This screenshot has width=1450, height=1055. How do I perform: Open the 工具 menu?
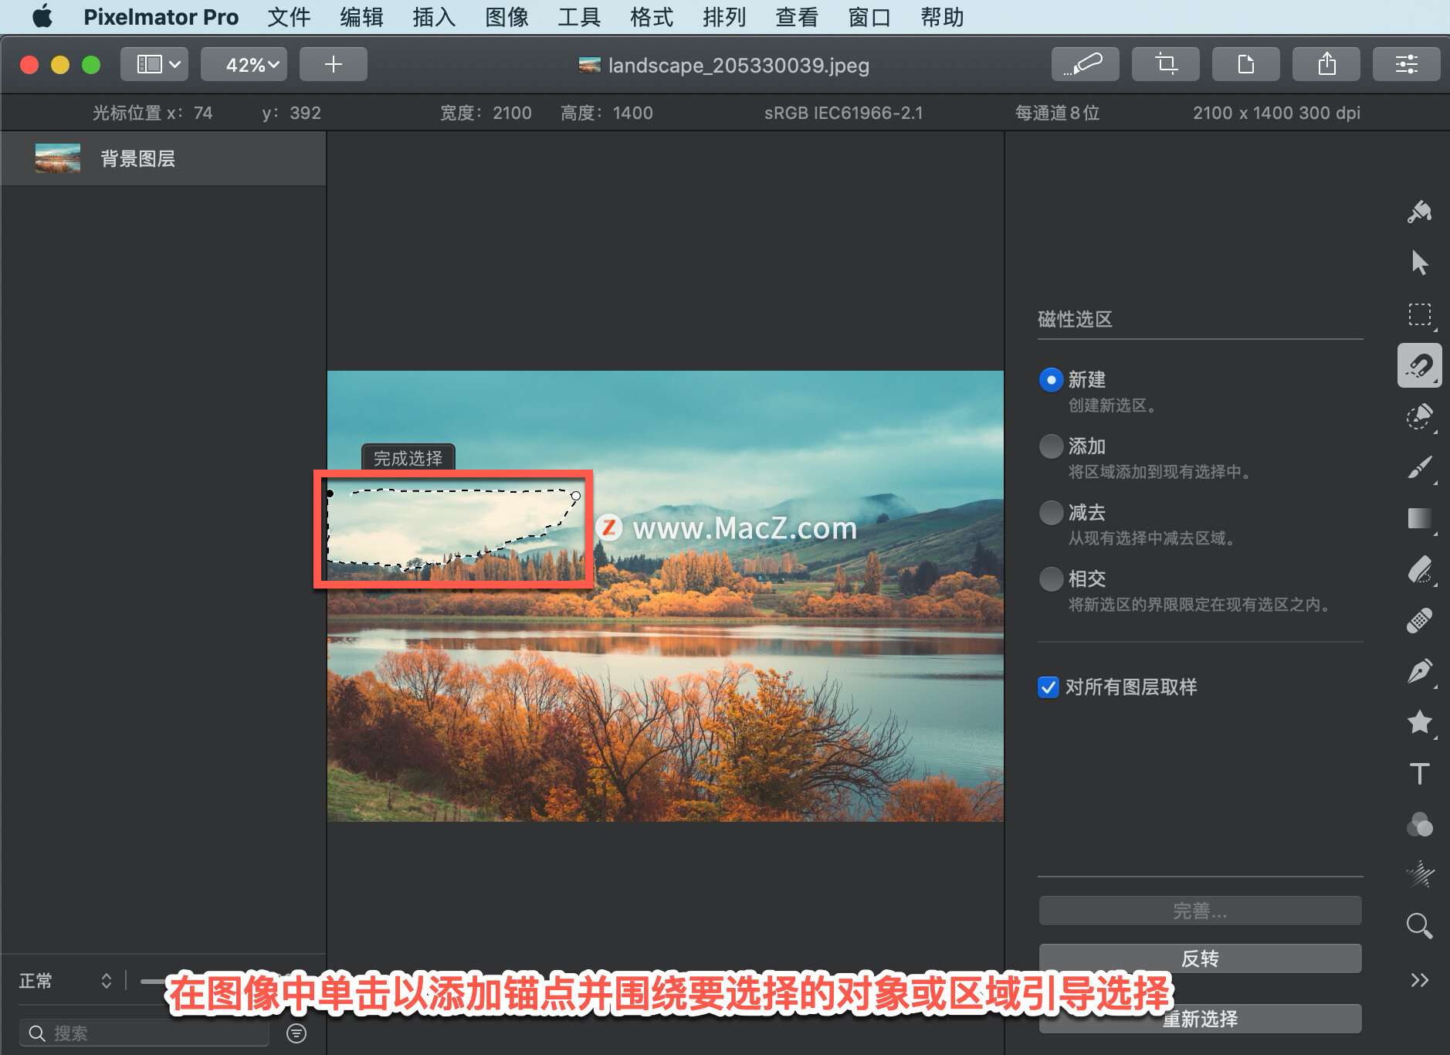click(579, 16)
